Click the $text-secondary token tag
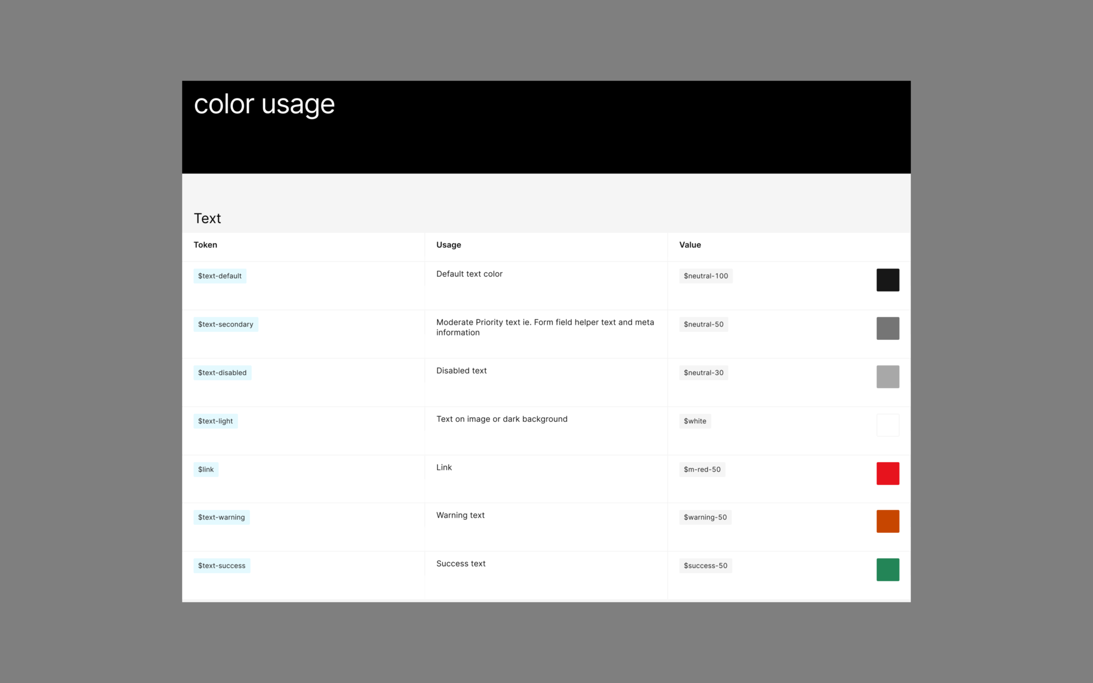Screen dimensions: 1093x683 [225, 324]
